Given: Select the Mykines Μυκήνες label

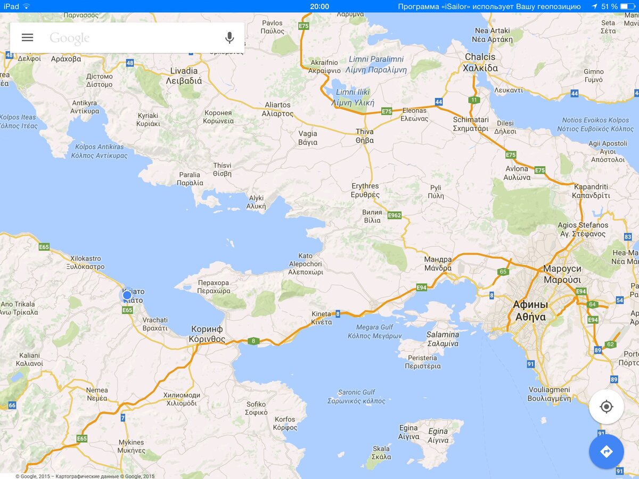Looking at the screenshot, I should (131, 447).
